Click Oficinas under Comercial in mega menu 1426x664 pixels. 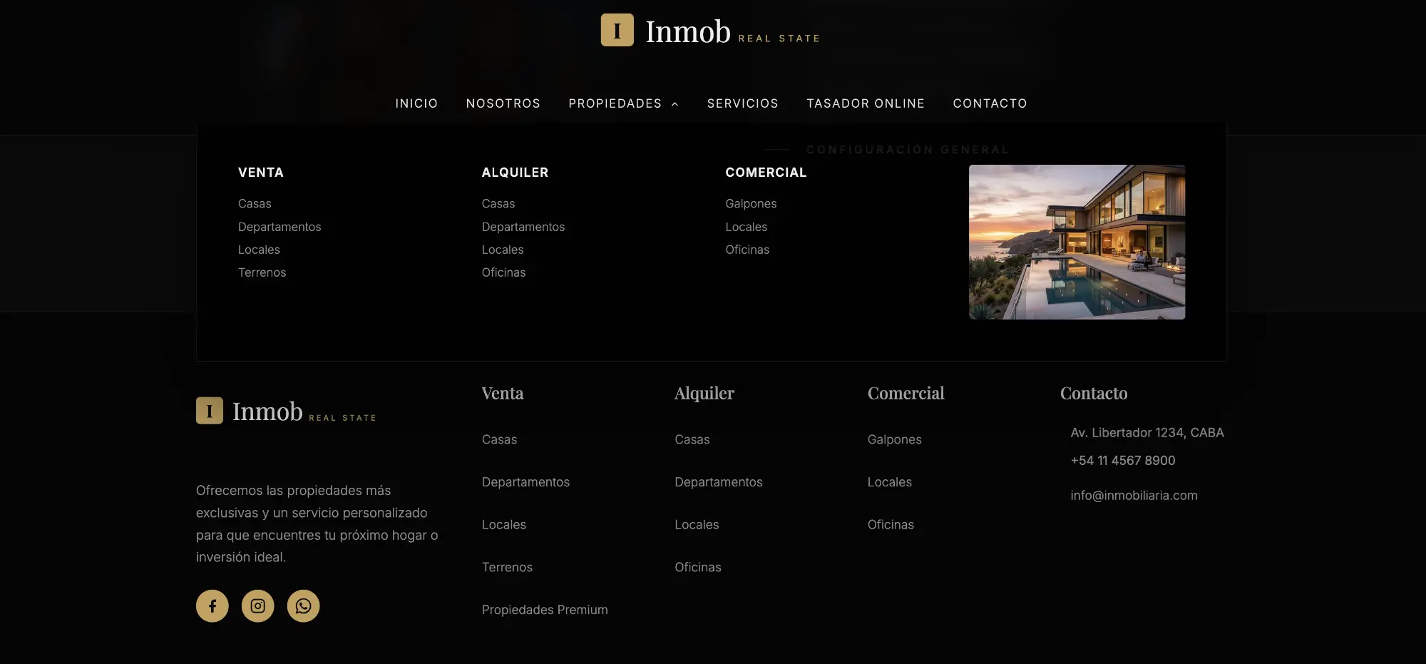(747, 250)
